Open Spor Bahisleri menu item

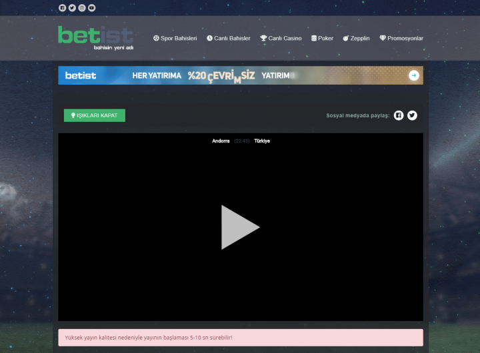tap(175, 38)
